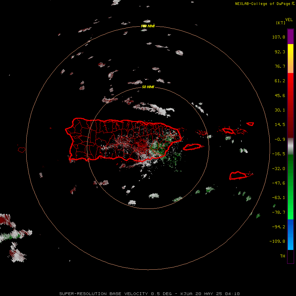Click the -0.9 velocity scale value
Screen dimensions: 296x296
(x=280, y=139)
